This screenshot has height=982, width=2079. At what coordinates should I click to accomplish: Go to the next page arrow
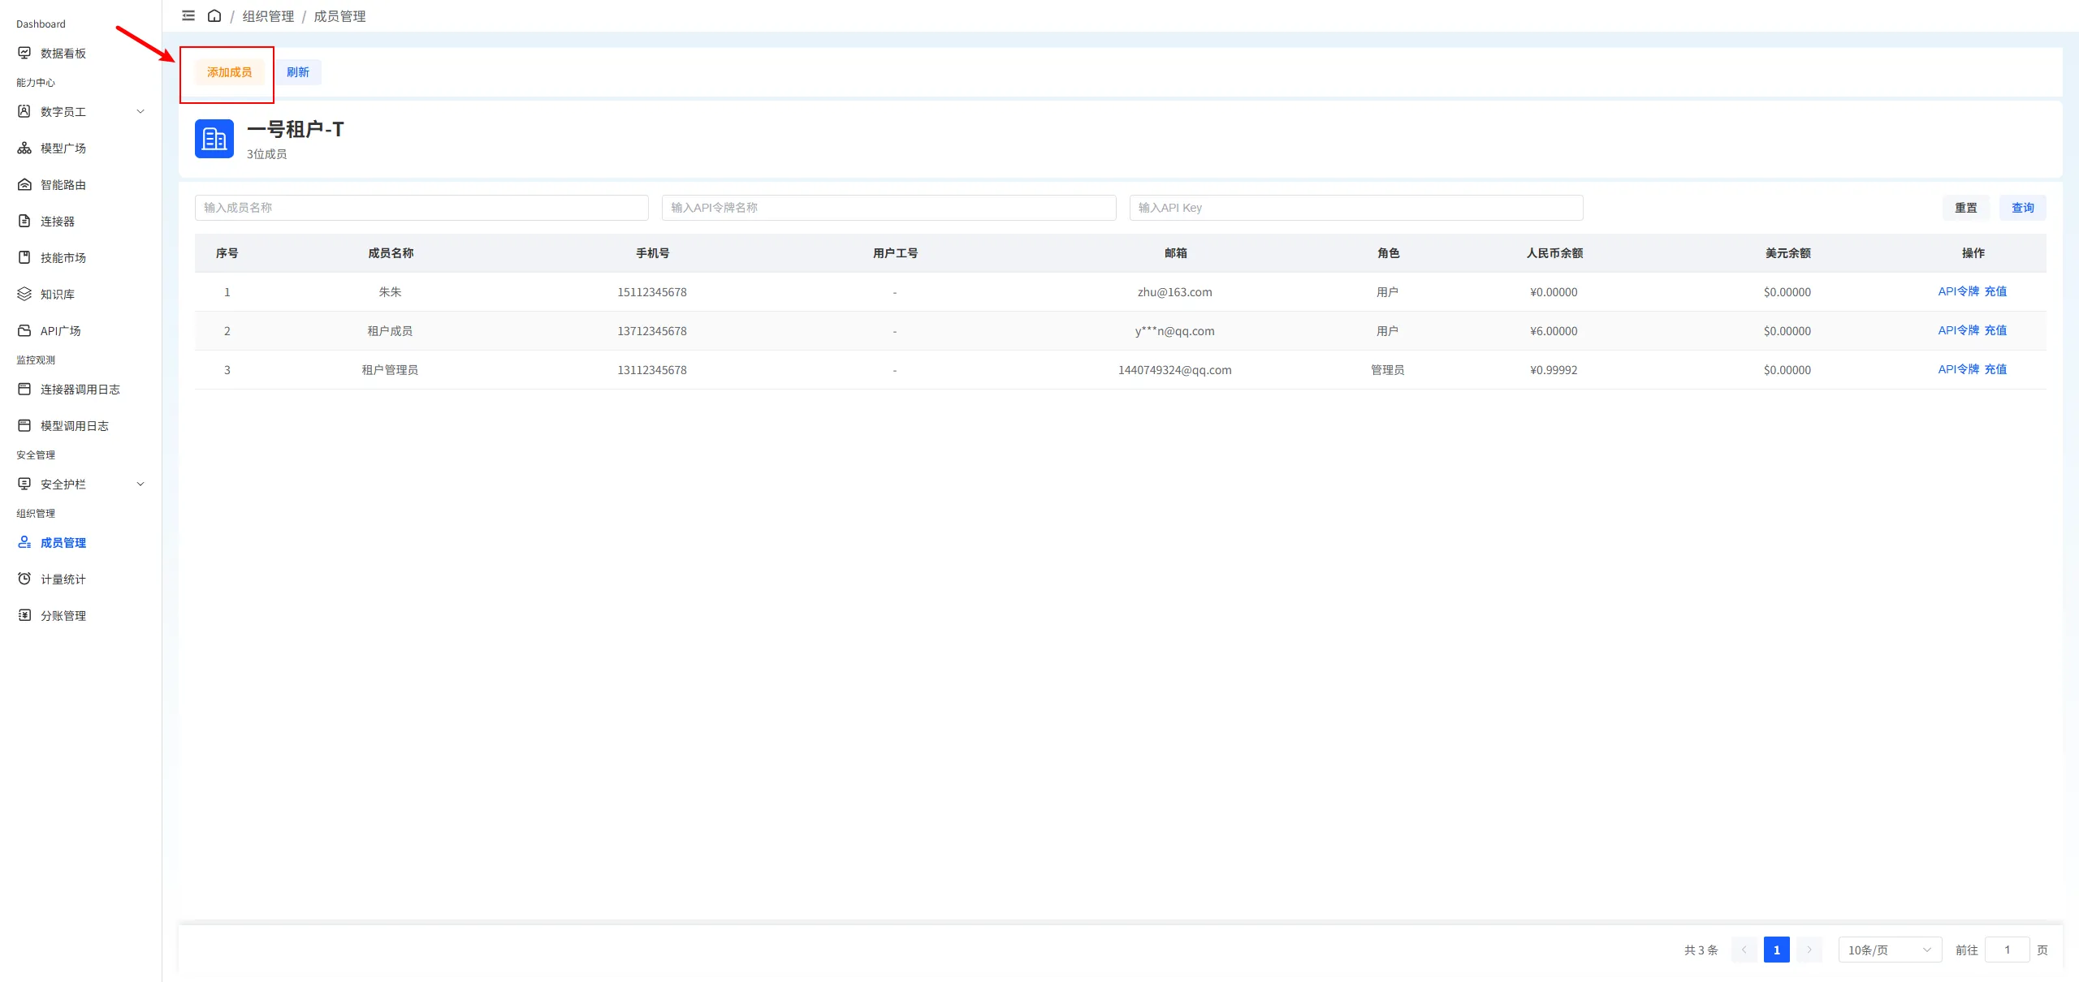click(1809, 950)
